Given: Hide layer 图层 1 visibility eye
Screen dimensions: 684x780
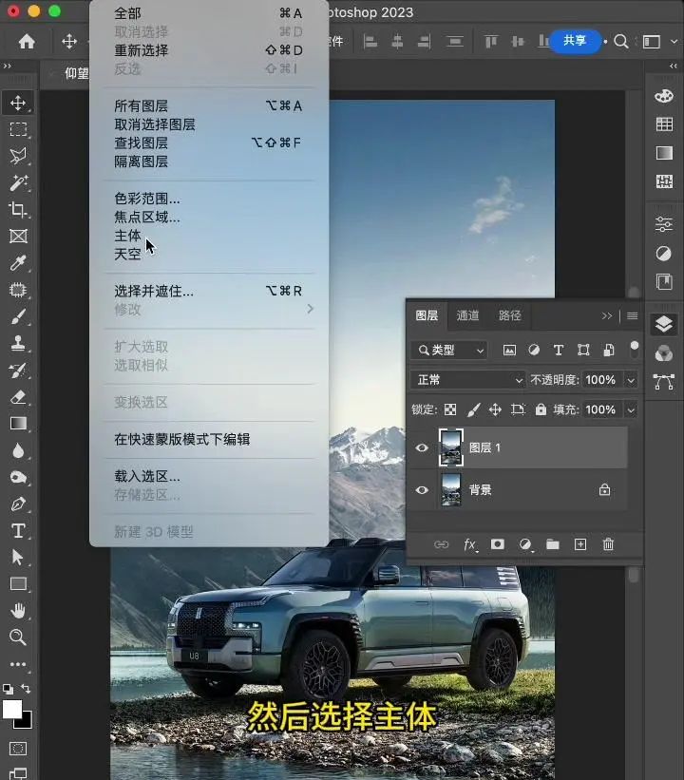Looking at the screenshot, I should click(422, 447).
